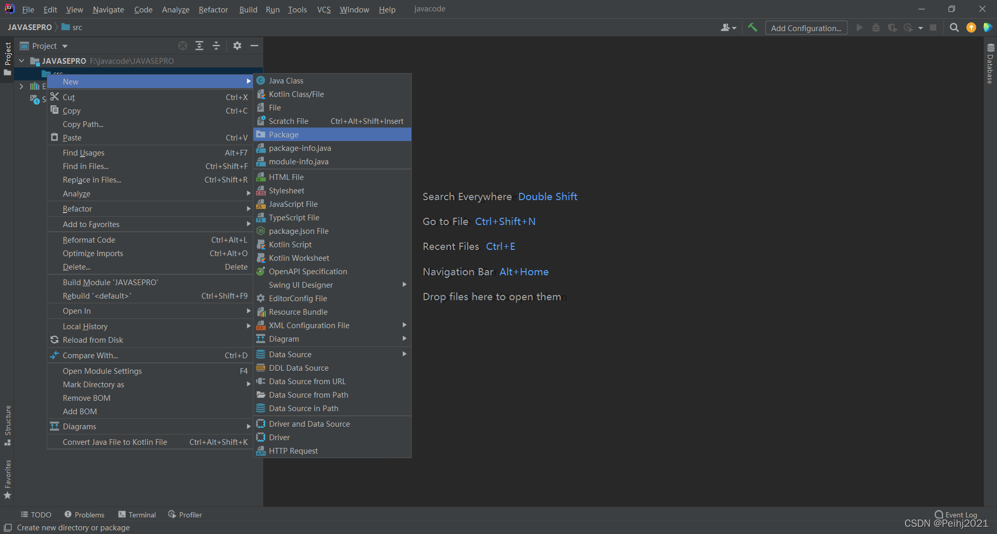Choose Find in Files... entry
Image resolution: width=997 pixels, height=534 pixels.
point(150,166)
